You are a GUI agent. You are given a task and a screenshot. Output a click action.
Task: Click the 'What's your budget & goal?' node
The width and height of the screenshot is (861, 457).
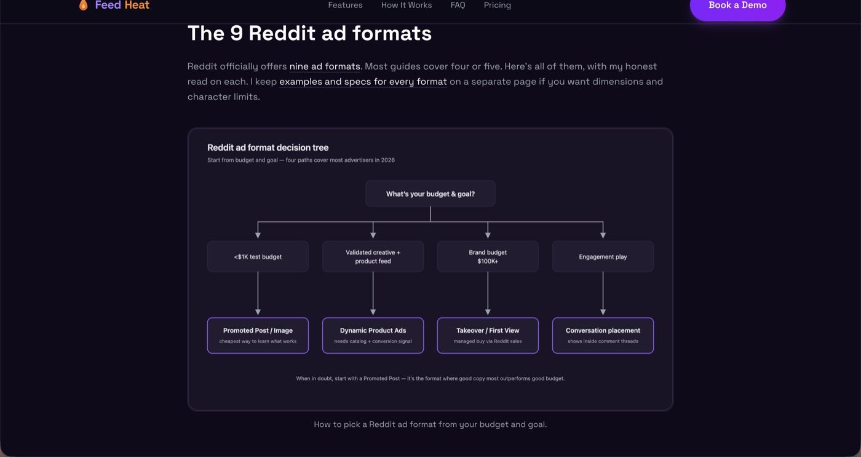tap(430, 194)
